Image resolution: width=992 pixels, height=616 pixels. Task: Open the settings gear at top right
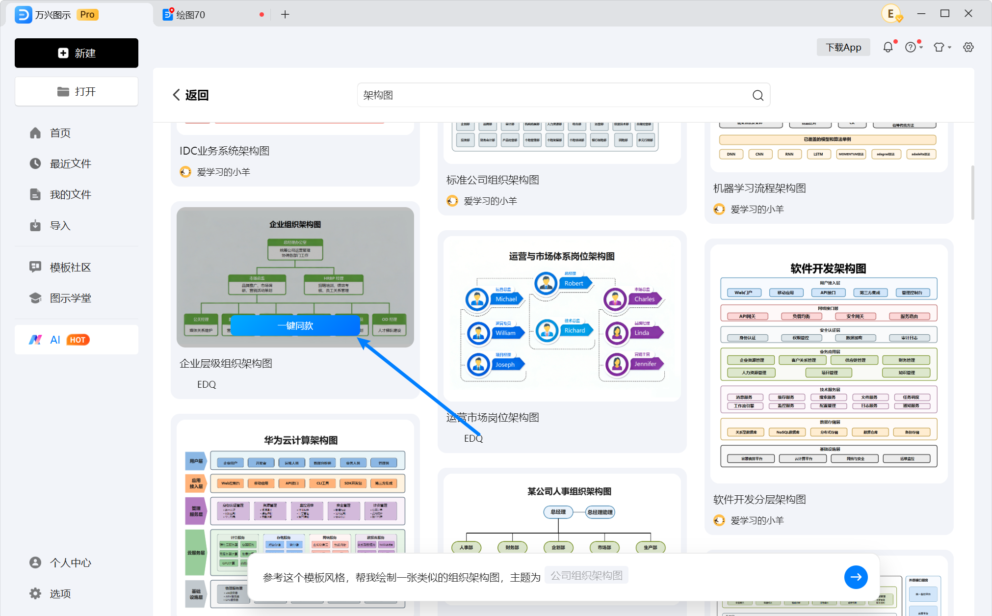[968, 47]
